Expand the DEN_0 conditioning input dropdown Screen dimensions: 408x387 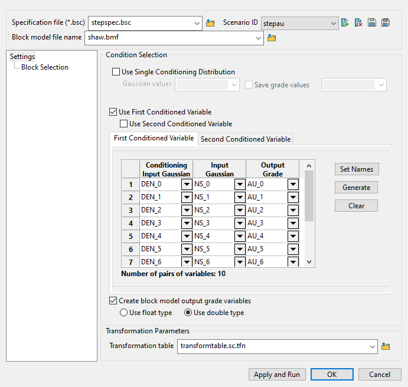[187, 184]
